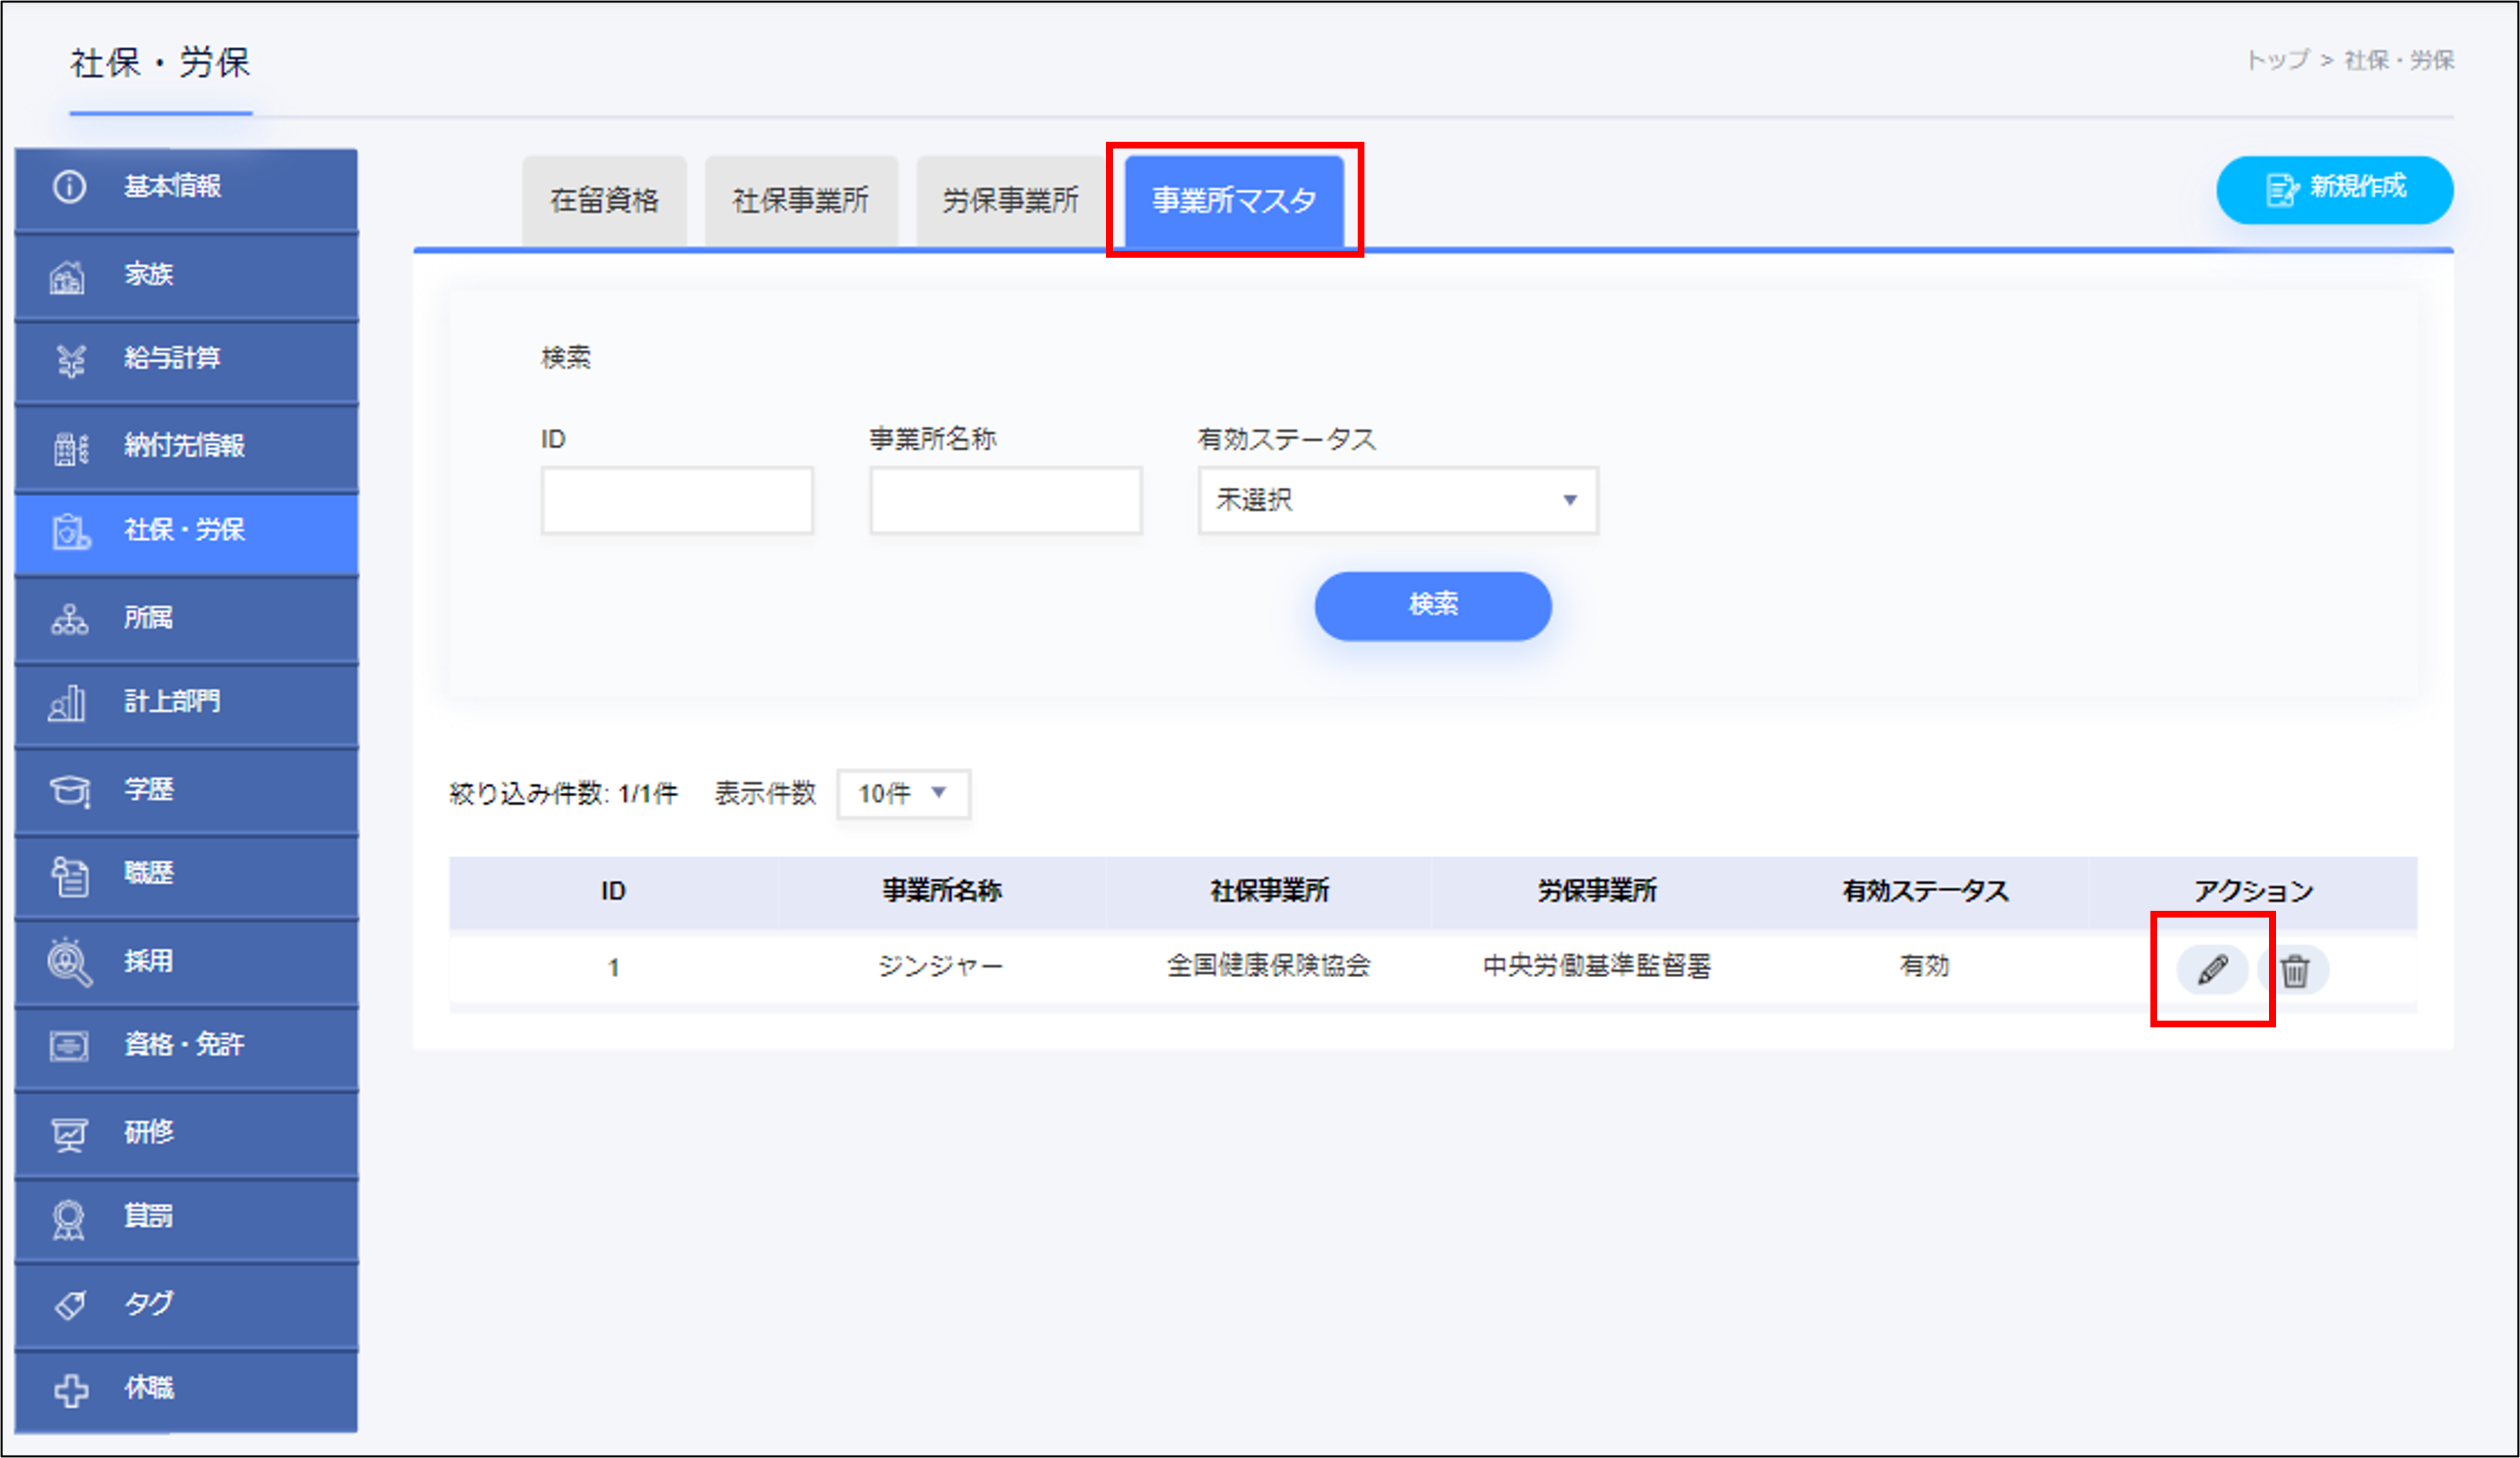
Task: Click the trash delete icon for ジンジャー
Action: click(2295, 970)
